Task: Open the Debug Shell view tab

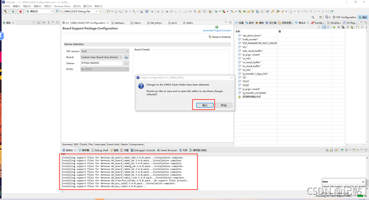Action: tap(100, 150)
